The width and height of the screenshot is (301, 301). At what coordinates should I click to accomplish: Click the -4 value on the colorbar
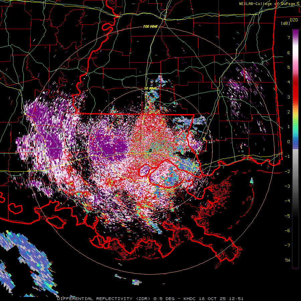(287, 201)
